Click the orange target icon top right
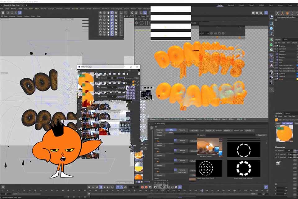 [x=287, y=13]
